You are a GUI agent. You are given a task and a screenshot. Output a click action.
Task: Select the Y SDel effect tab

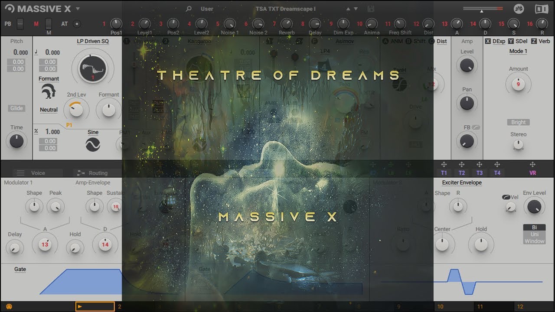coord(518,41)
